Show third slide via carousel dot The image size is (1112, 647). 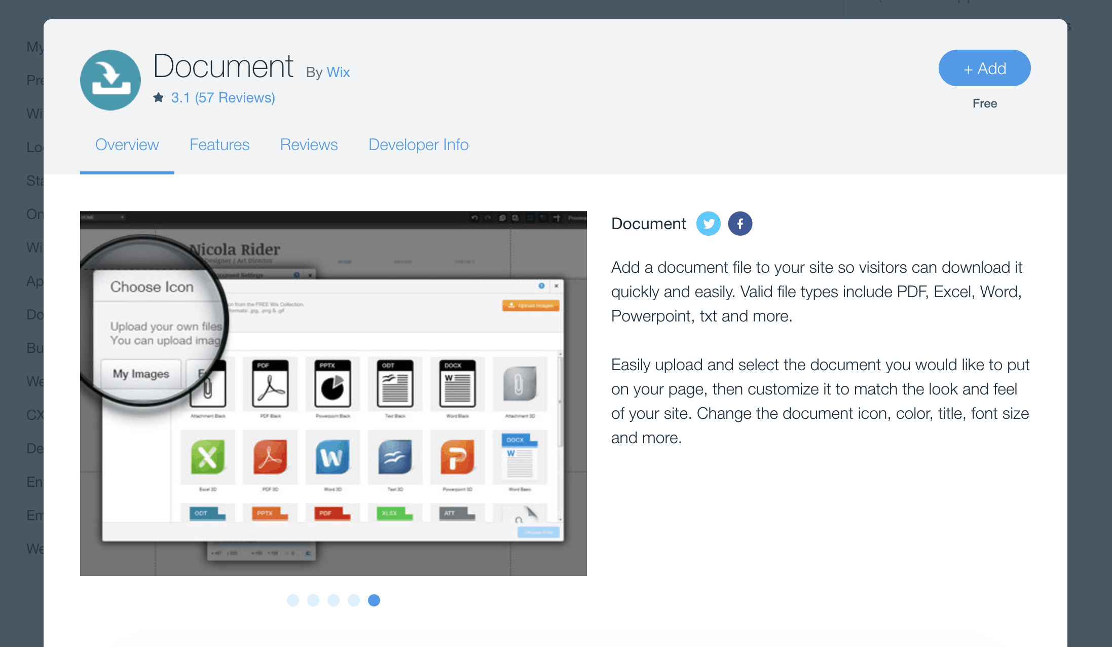click(333, 600)
